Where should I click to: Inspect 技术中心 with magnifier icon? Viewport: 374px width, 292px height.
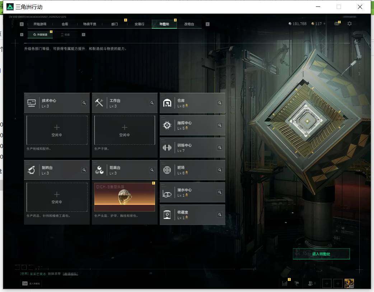point(84,103)
